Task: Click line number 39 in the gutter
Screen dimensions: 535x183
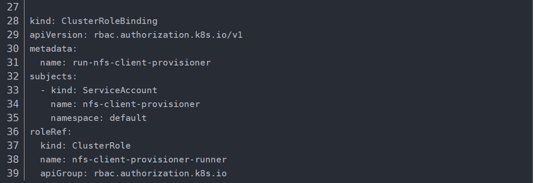Action: coord(13,173)
